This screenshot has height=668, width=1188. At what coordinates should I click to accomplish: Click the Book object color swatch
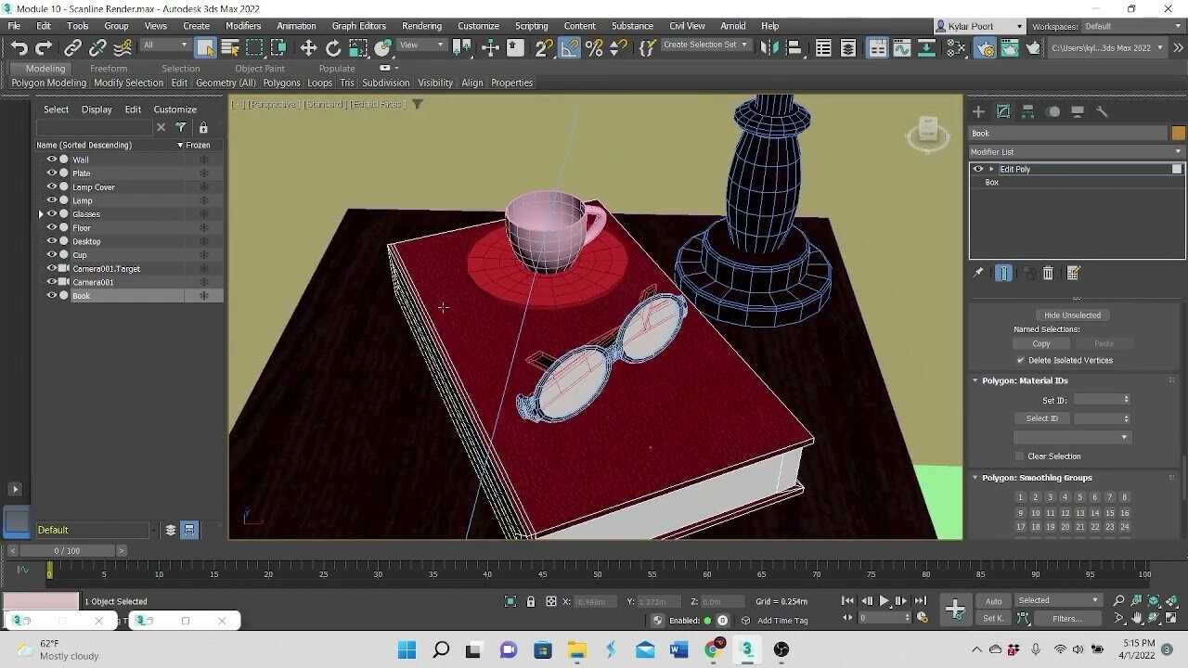[1178, 134]
